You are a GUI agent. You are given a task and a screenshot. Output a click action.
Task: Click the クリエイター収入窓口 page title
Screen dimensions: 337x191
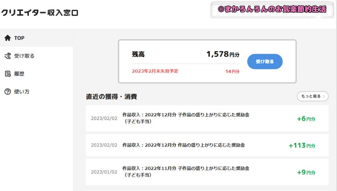coord(40,13)
